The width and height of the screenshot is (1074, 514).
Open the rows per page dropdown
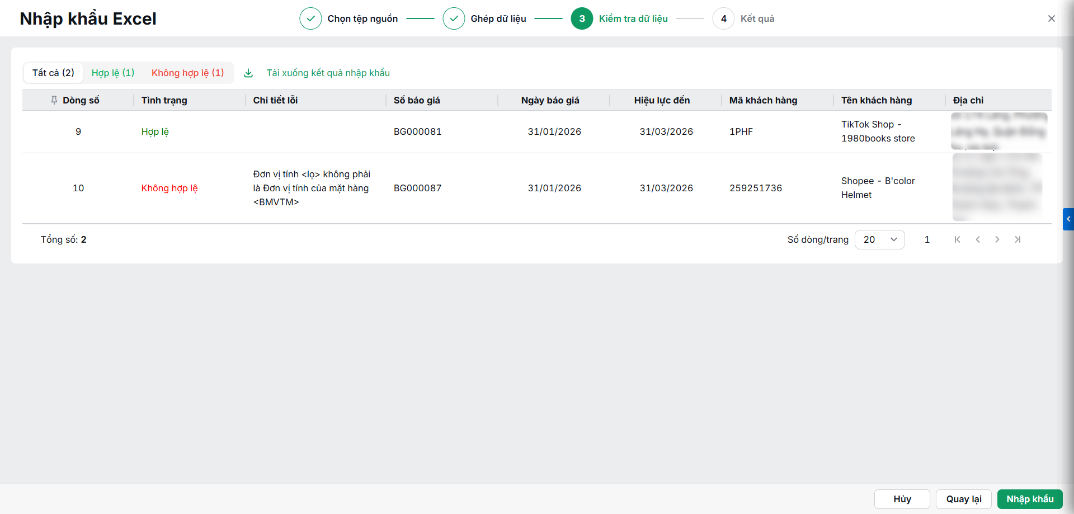(879, 239)
